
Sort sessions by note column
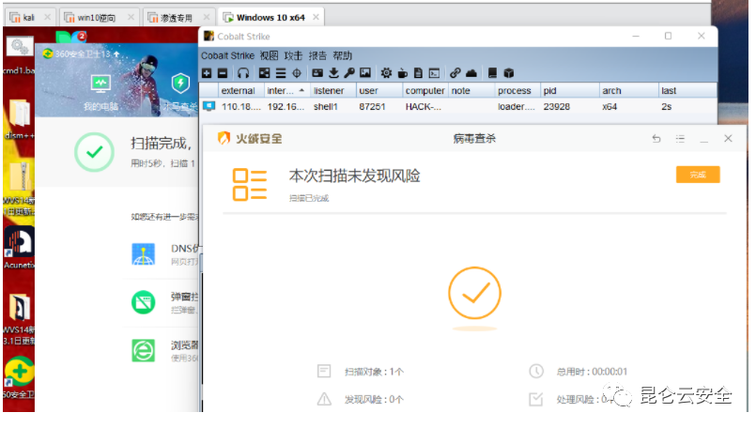point(471,91)
